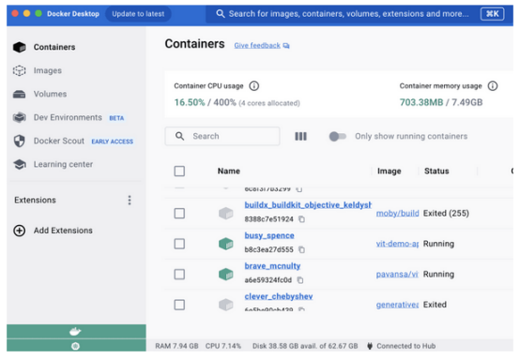Check the busy_spence container checkbox
This screenshot has height=359, width=520.
179,244
